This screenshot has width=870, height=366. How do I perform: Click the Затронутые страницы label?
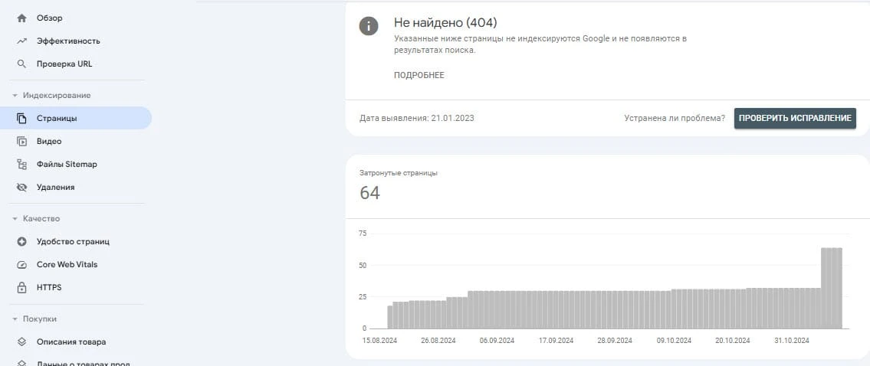(x=399, y=173)
